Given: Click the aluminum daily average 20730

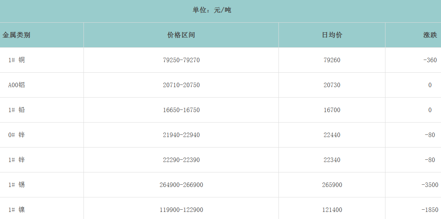Looking at the screenshot, I should [332, 85].
